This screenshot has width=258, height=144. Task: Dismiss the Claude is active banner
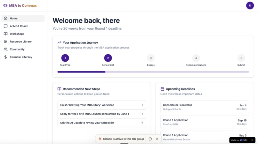coord(157,139)
